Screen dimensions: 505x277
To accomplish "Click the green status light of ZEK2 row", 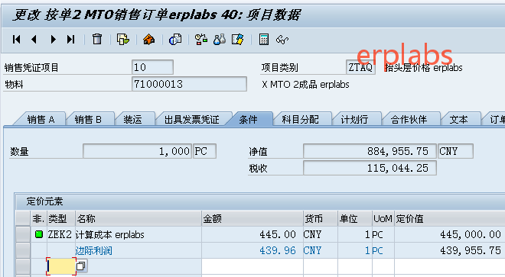I will [39, 234].
